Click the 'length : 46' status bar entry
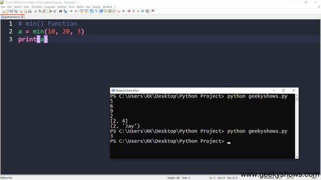321x180 pixels. (173, 178)
